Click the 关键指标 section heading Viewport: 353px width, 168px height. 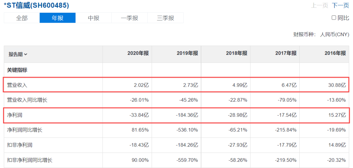(18, 70)
